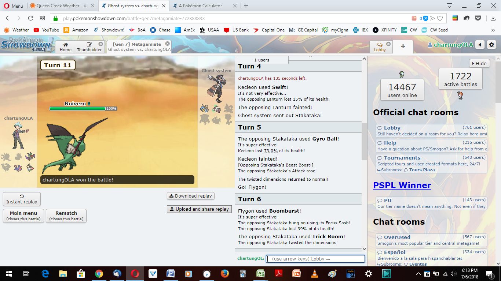Click Upload and share replay
This screenshot has width=501, height=281.
coord(199,209)
